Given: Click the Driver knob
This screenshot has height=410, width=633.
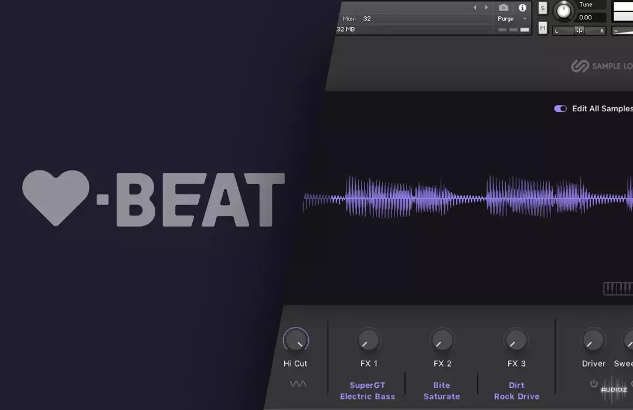Looking at the screenshot, I should [593, 340].
